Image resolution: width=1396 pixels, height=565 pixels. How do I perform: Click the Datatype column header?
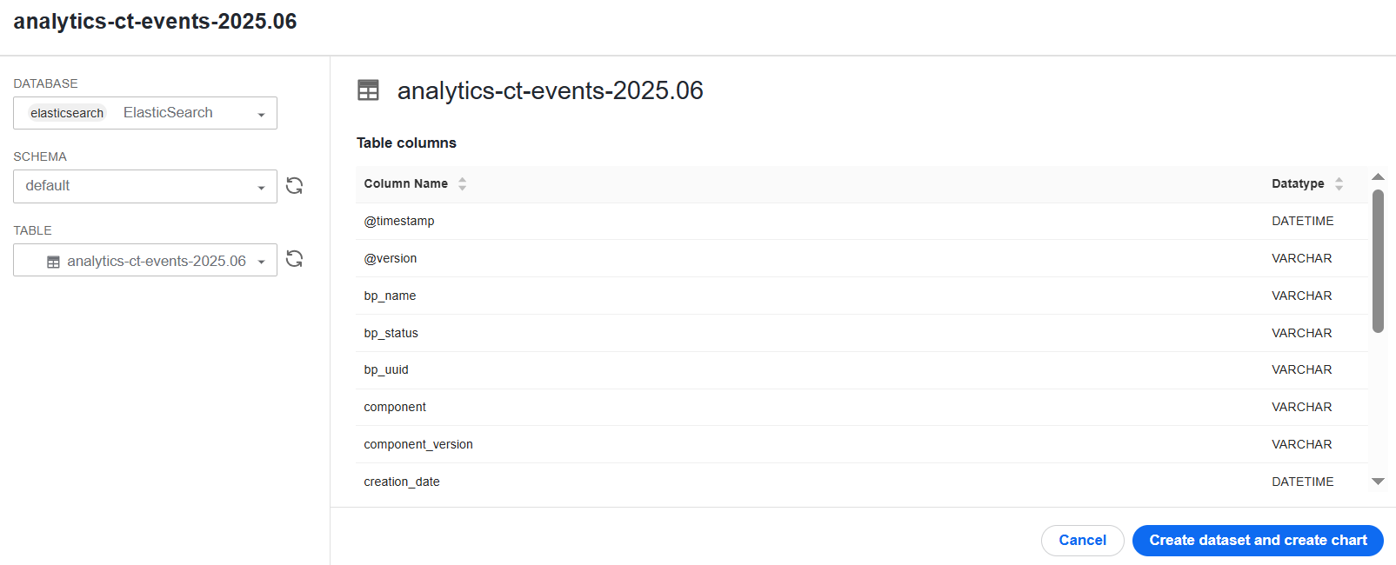coord(1298,183)
